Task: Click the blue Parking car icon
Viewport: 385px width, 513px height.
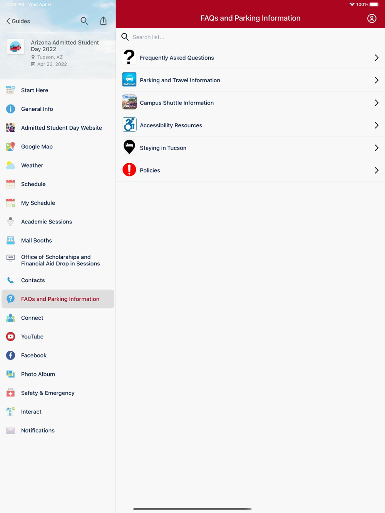Action: tap(129, 80)
